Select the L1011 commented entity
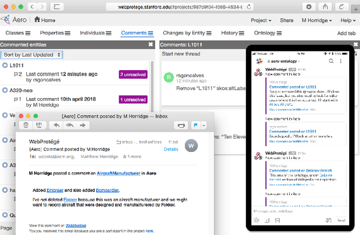Screen dimensions: 360x235 [16, 65]
